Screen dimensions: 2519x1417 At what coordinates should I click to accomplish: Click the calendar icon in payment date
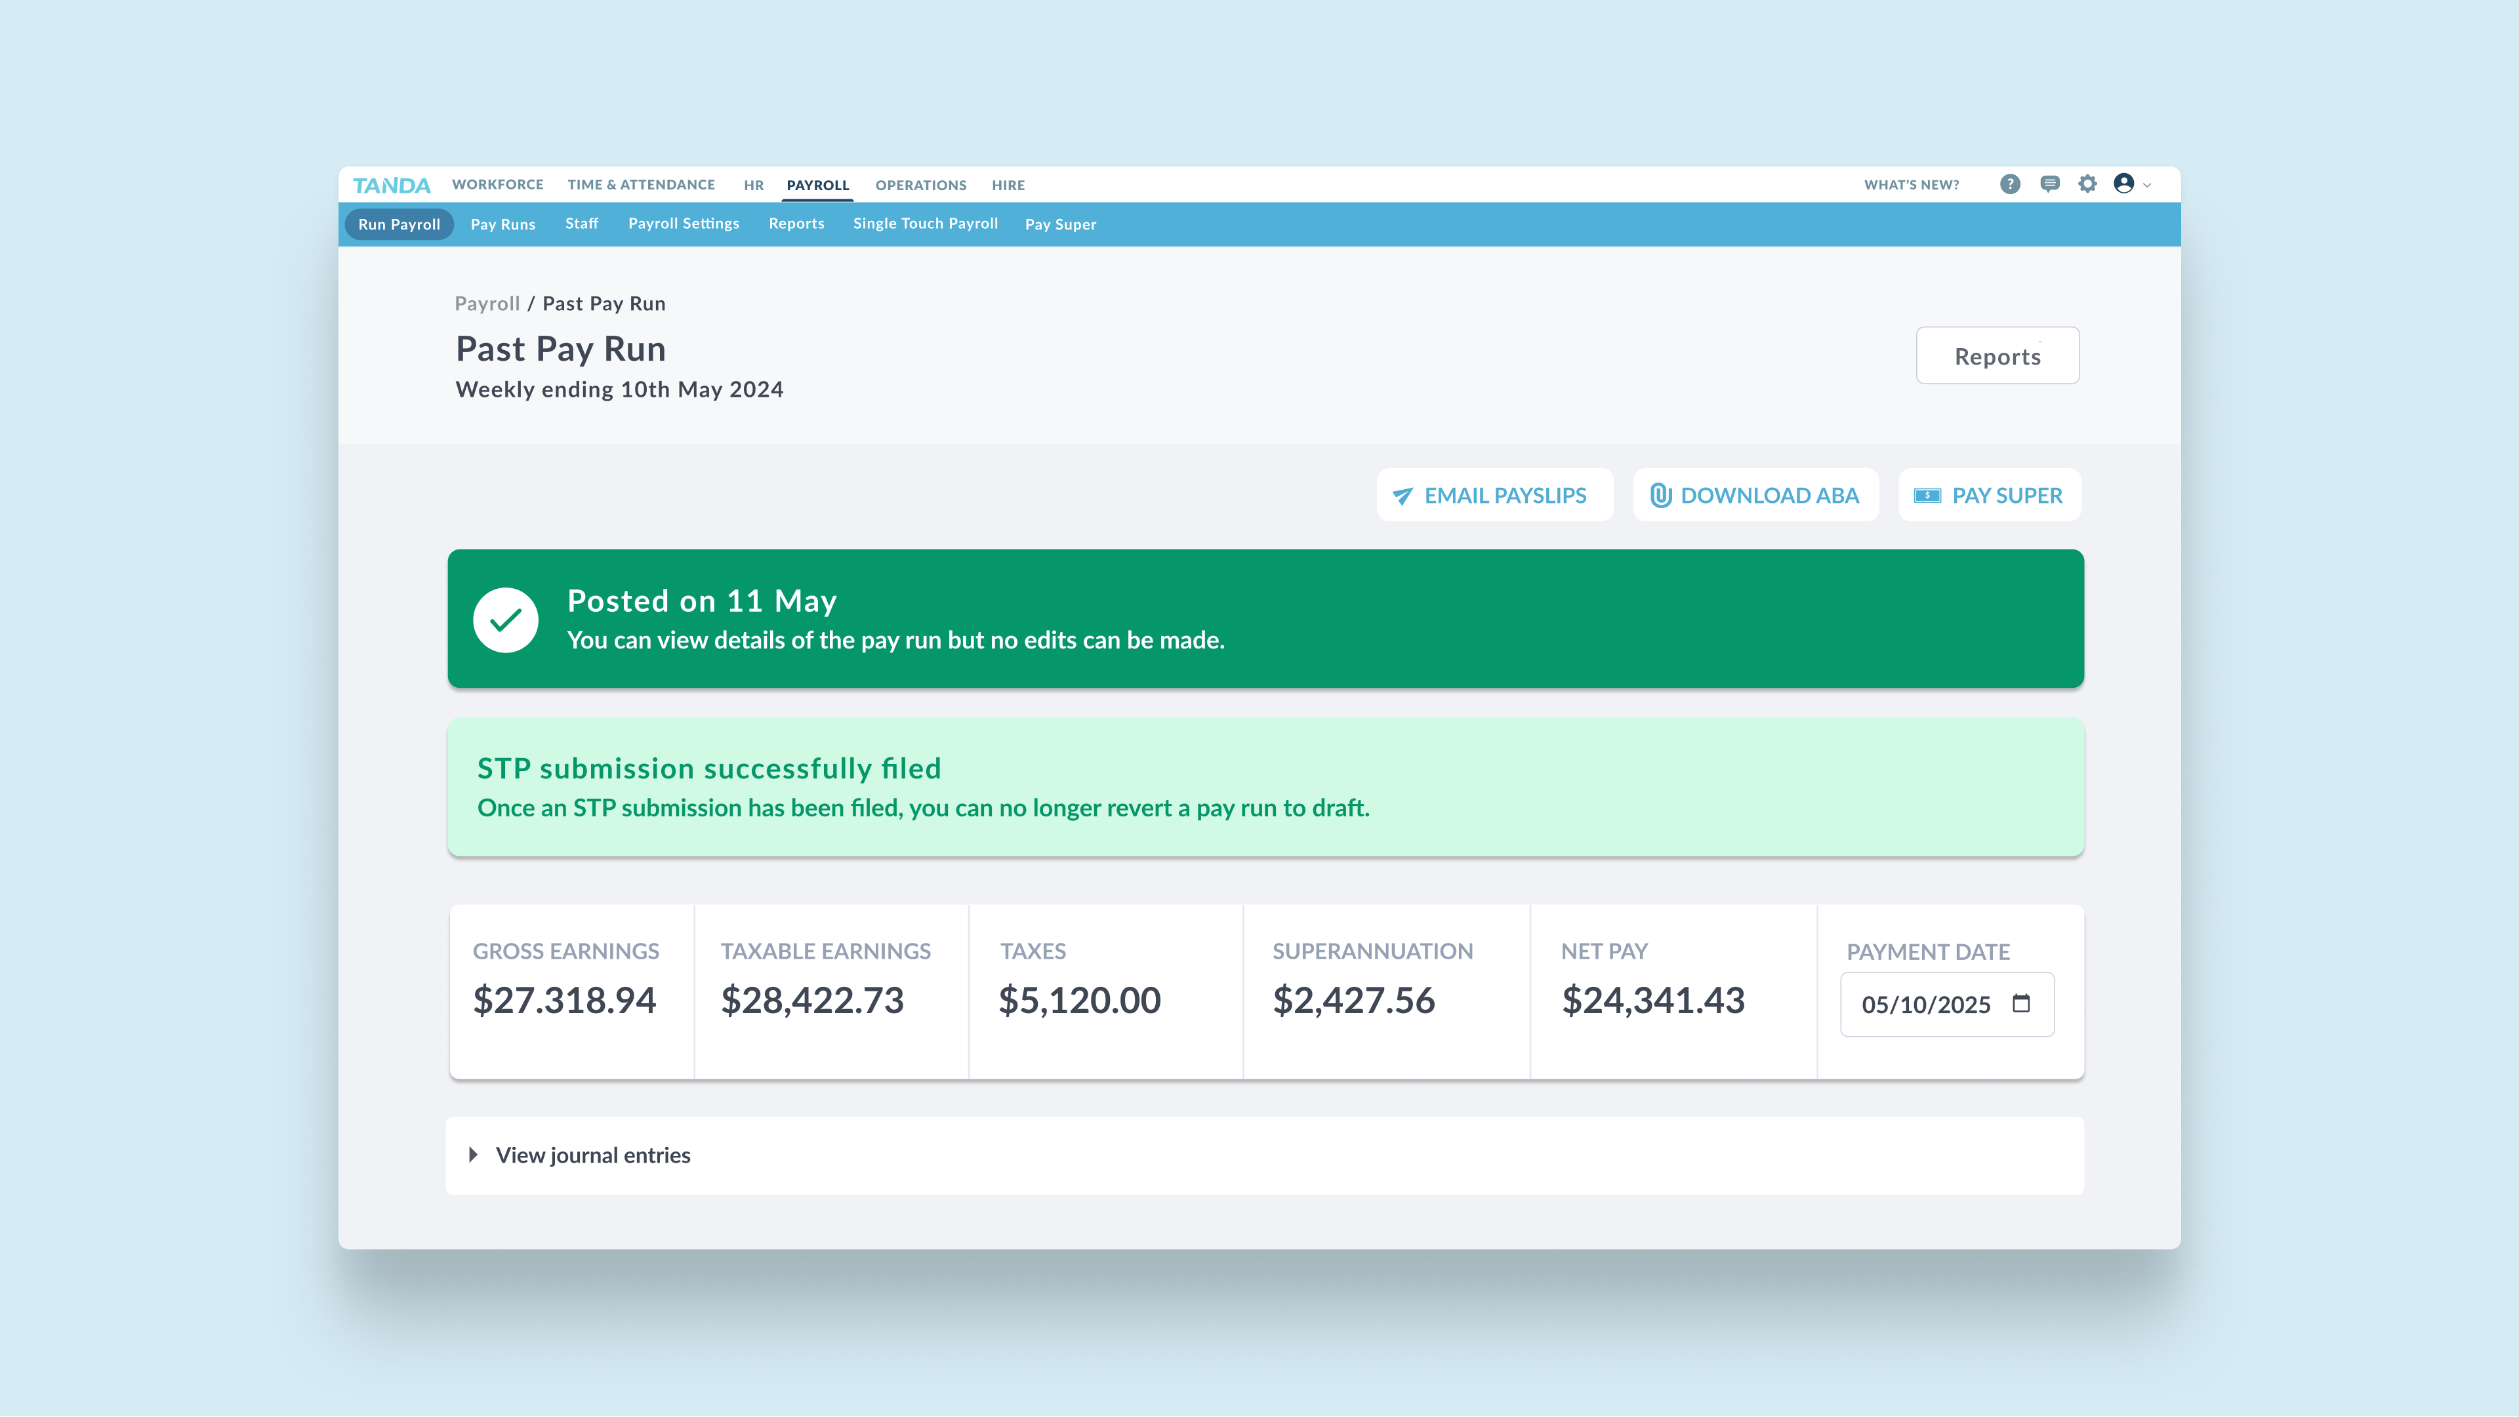(x=2021, y=1004)
